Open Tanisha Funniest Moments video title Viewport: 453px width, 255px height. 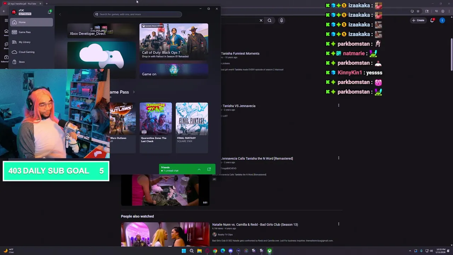coord(240,53)
